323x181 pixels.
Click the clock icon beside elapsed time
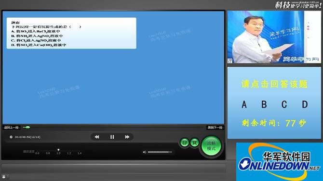pyautogui.click(x=11, y=137)
